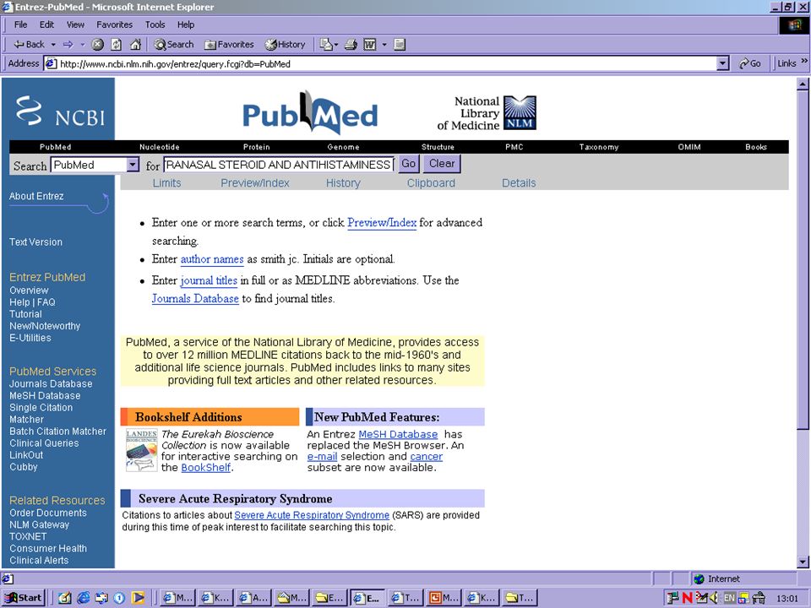Open the Favorites pane from the browser toolbar
The width and height of the screenshot is (811, 608).
coord(229,45)
